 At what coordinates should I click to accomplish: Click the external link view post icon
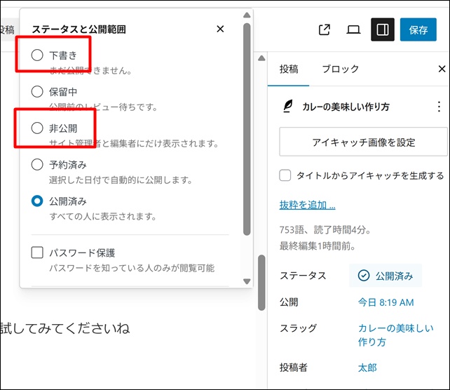tap(325, 30)
